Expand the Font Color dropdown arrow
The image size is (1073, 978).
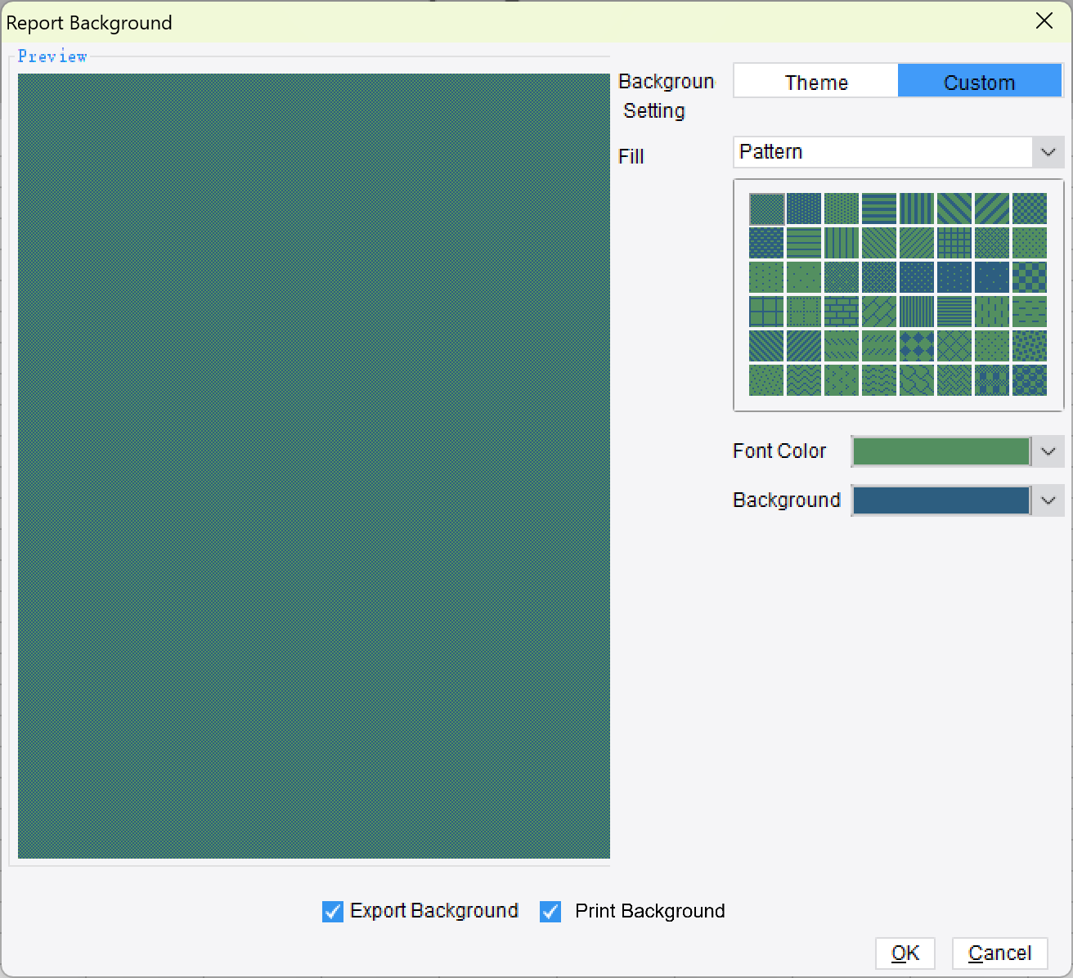pyautogui.click(x=1048, y=451)
